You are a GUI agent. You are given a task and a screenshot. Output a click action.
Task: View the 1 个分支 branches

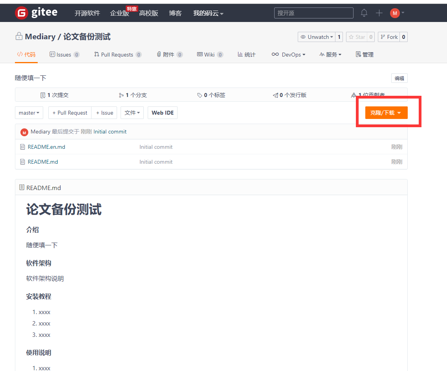pos(133,95)
